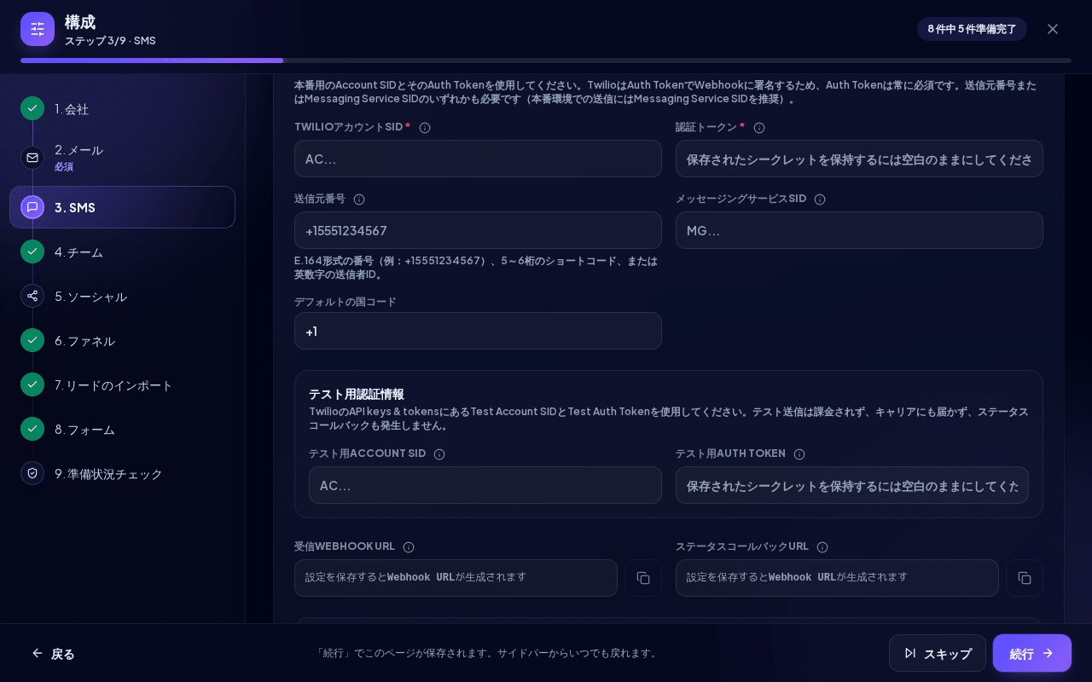Click the green check icon for 1. 会社
The width and height of the screenshot is (1092, 682).
(x=32, y=108)
